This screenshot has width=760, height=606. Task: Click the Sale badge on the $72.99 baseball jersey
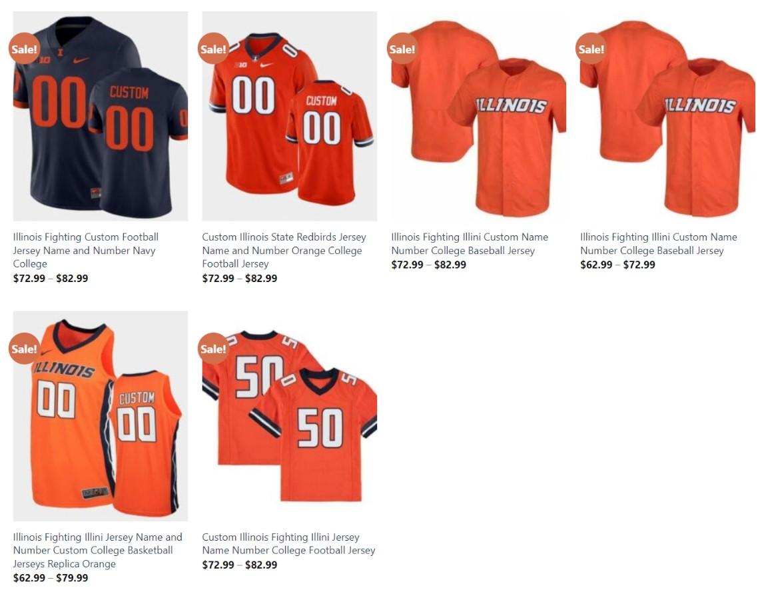402,49
